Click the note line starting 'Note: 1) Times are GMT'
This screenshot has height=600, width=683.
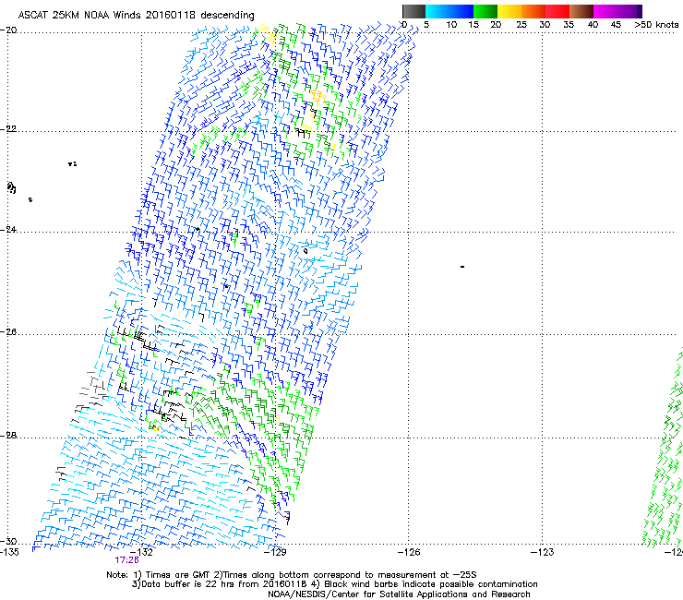coord(292,575)
